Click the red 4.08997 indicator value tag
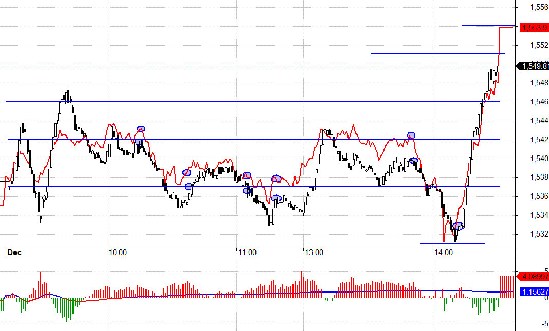This screenshot has height=331, width=549. click(534, 276)
